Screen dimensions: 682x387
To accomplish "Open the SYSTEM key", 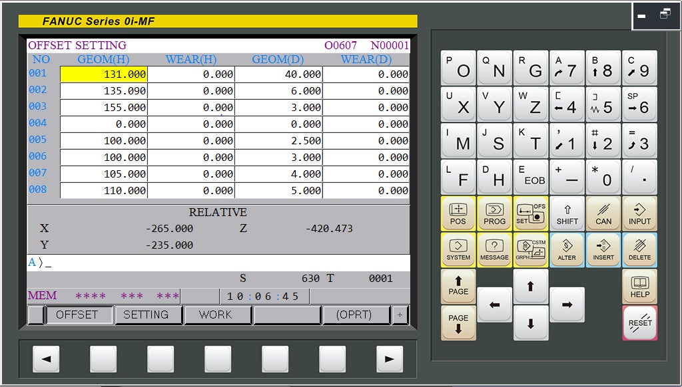I will 458,250.
